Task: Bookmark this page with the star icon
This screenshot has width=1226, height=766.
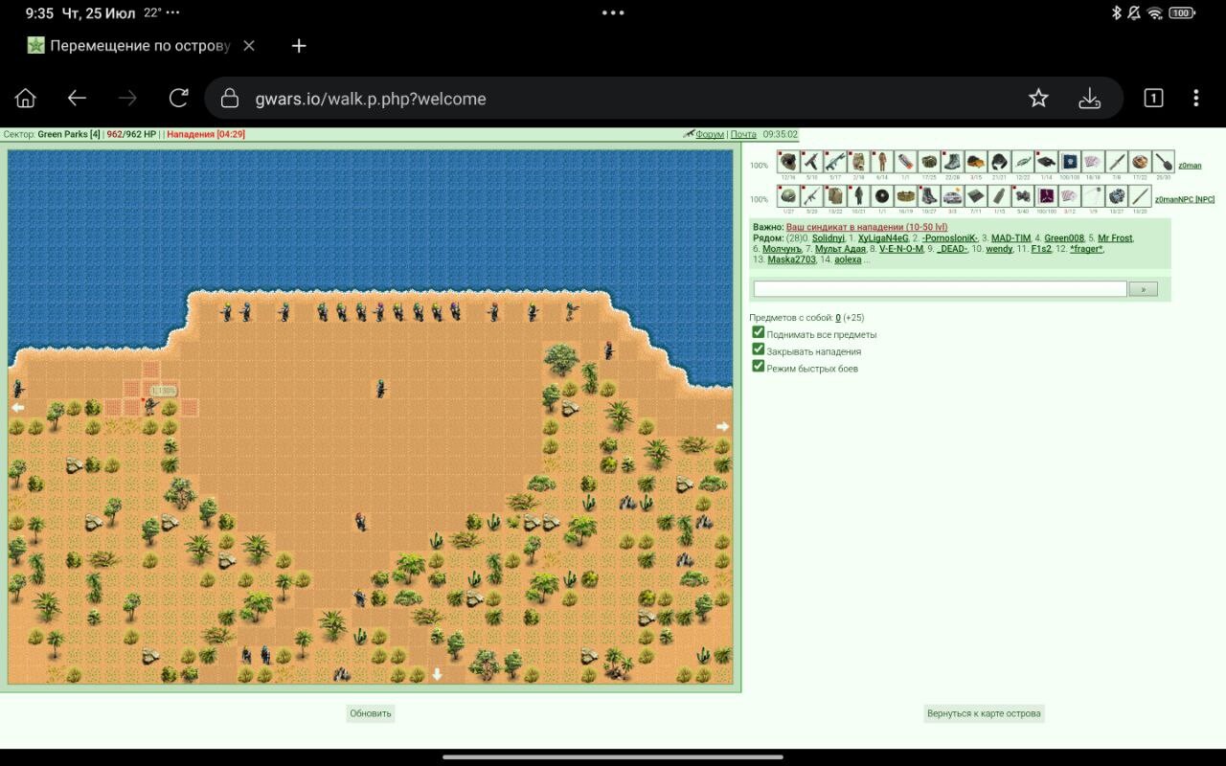Action: [1038, 98]
